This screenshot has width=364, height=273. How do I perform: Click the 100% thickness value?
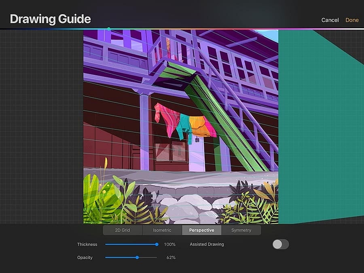170,244
